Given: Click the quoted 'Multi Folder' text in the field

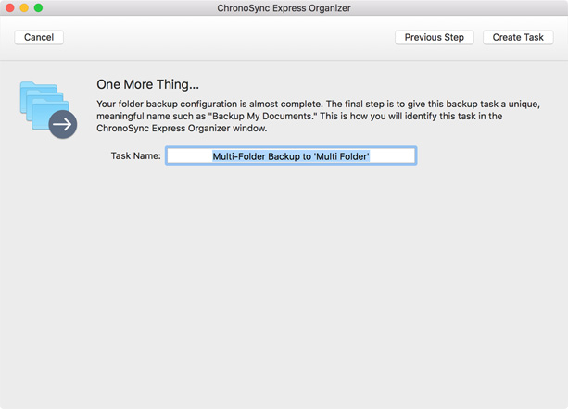Looking at the screenshot, I should click(342, 156).
